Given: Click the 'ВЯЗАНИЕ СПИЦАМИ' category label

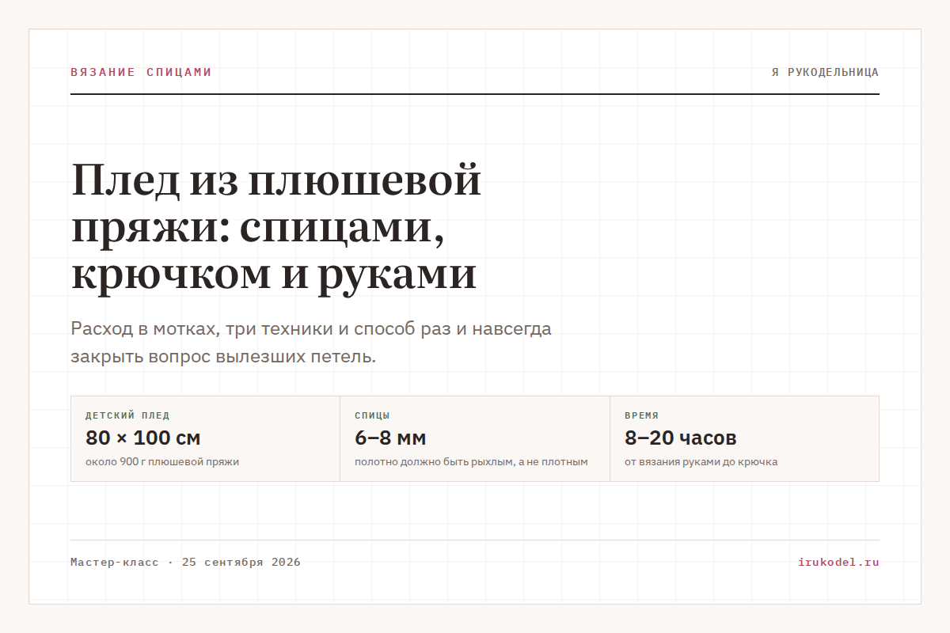Looking at the screenshot, I should 141,72.
